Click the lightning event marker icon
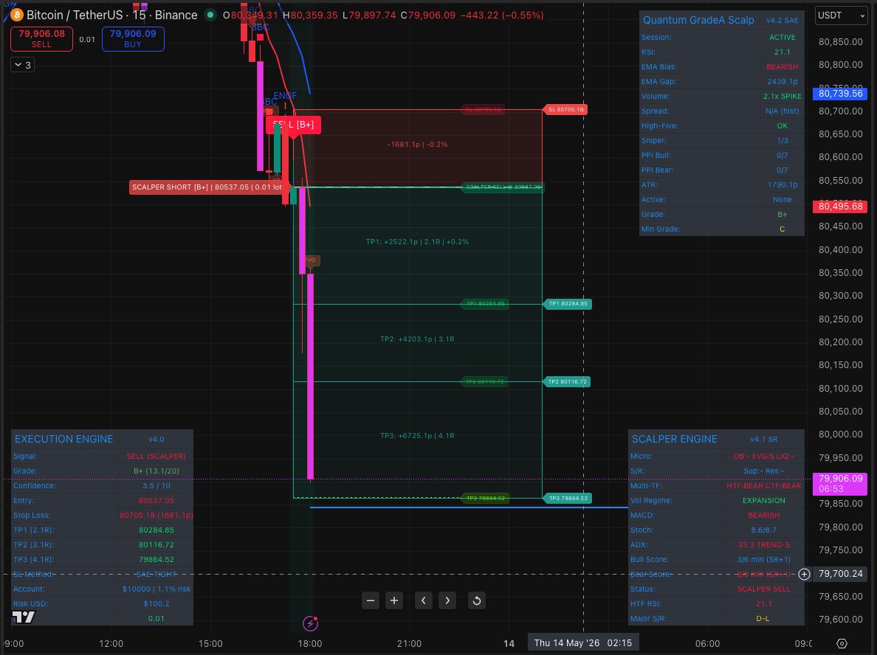This screenshot has height=655, width=877. (x=310, y=623)
